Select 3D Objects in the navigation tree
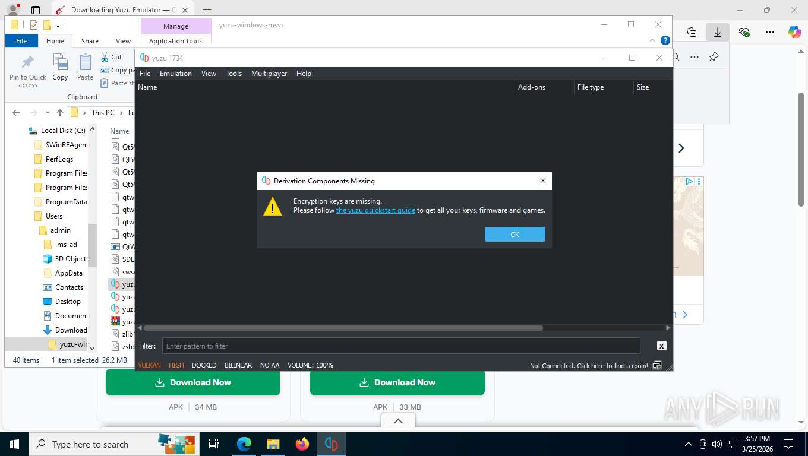This screenshot has width=808, height=456. click(65, 259)
